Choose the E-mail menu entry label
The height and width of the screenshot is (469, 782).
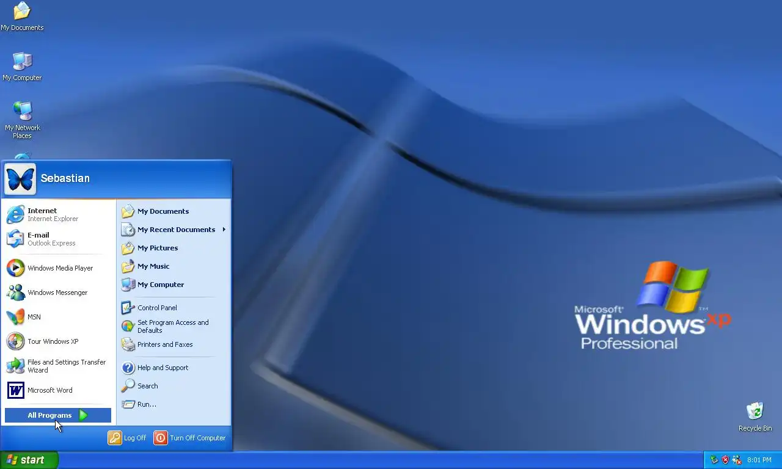click(x=38, y=235)
